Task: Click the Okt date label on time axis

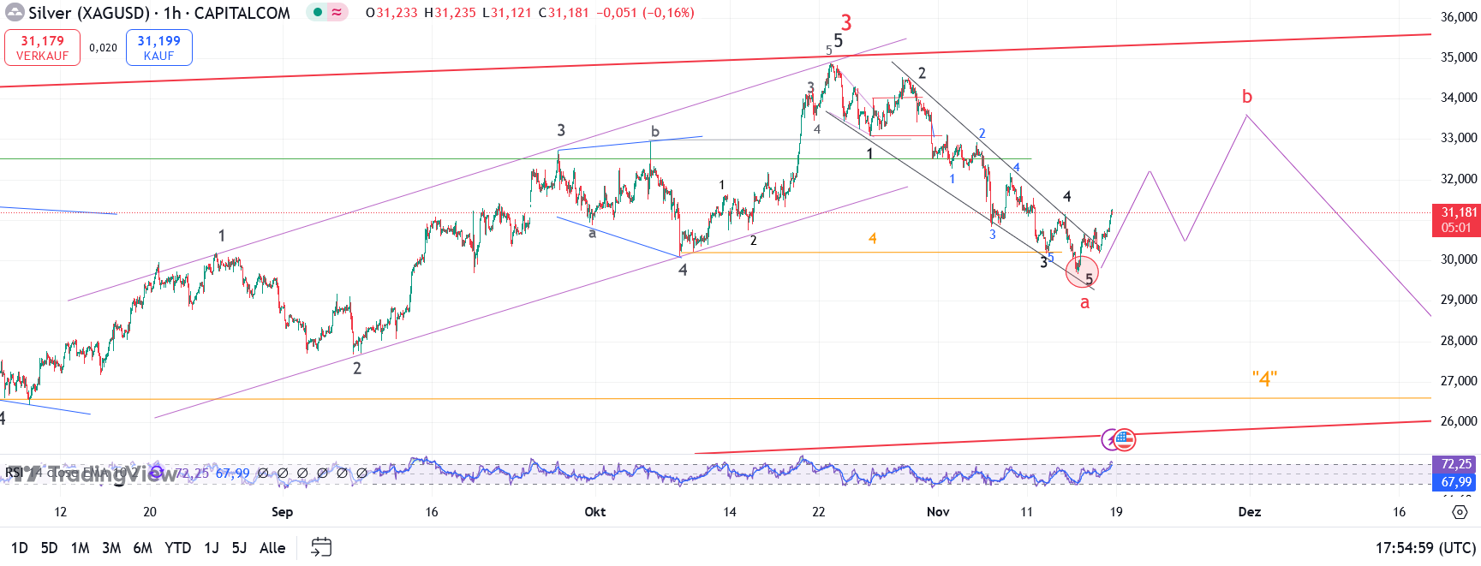Action: 594,512
